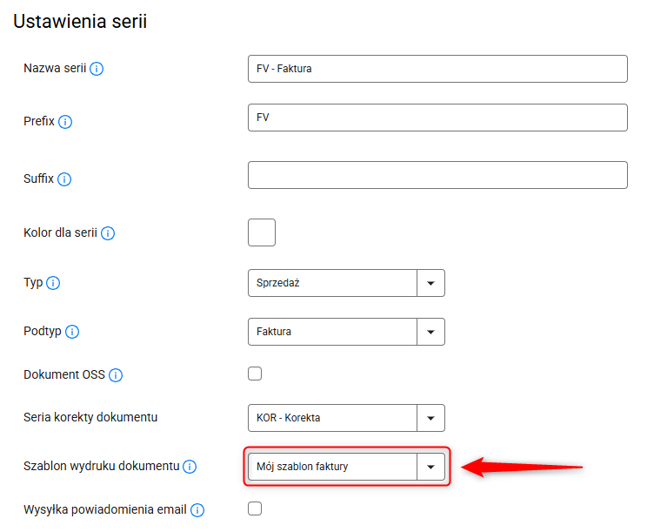
Task: Tick the Wysyłka powiadomienia email checkbox
Action: (255, 508)
